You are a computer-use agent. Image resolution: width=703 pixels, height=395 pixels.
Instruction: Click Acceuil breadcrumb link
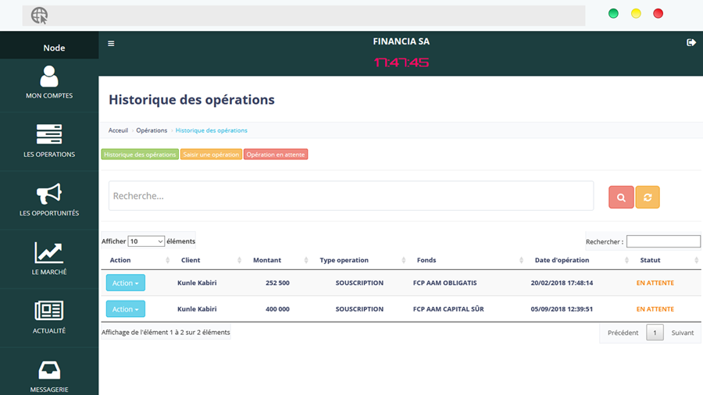point(118,130)
